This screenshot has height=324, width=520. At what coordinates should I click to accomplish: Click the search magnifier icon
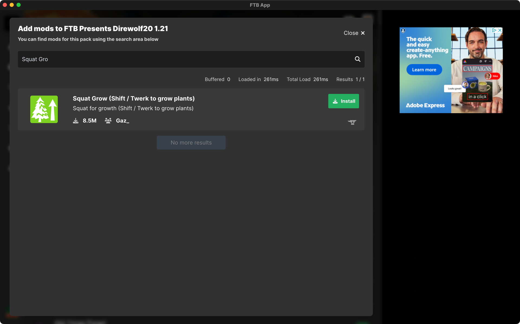coord(357,59)
